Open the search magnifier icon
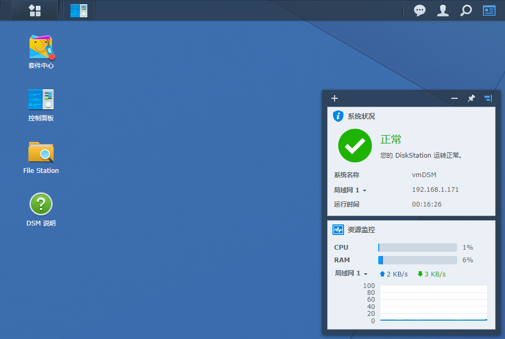Screen dimensions: 505x339 pyautogui.click(x=466, y=11)
